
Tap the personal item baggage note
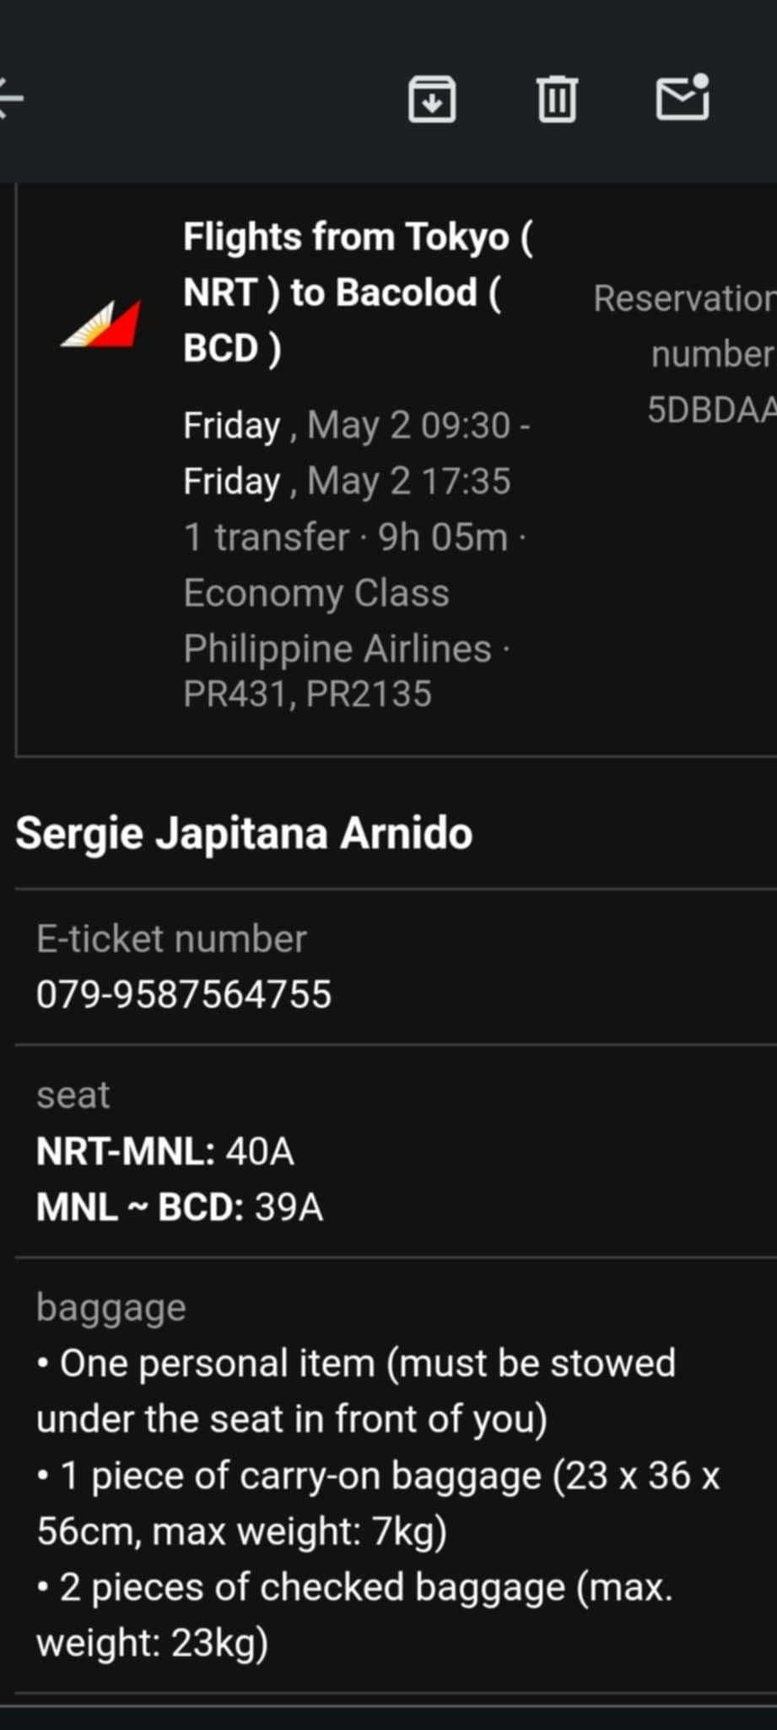click(356, 1391)
